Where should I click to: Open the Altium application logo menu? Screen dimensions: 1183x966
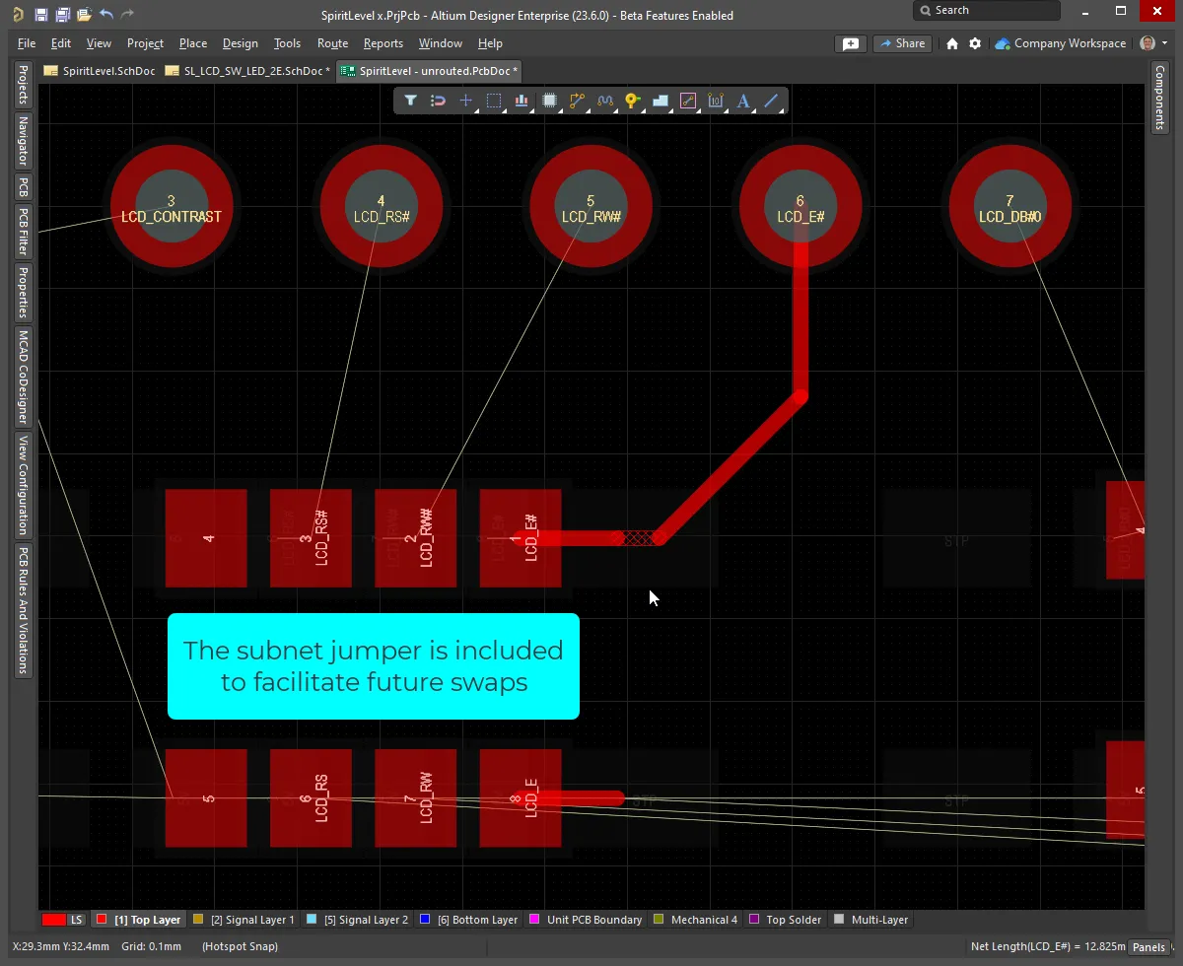(18, 15)
